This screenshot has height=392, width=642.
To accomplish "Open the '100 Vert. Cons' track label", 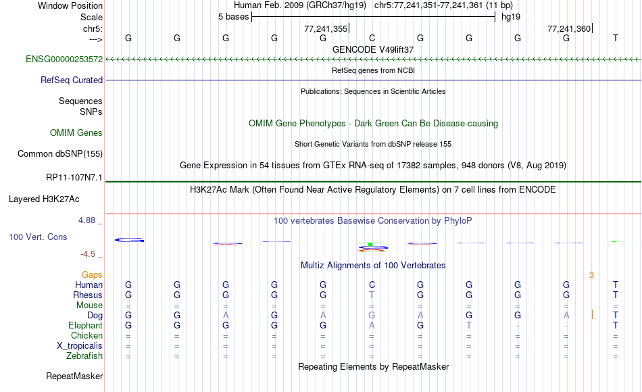I will click(x=38, y=237).
